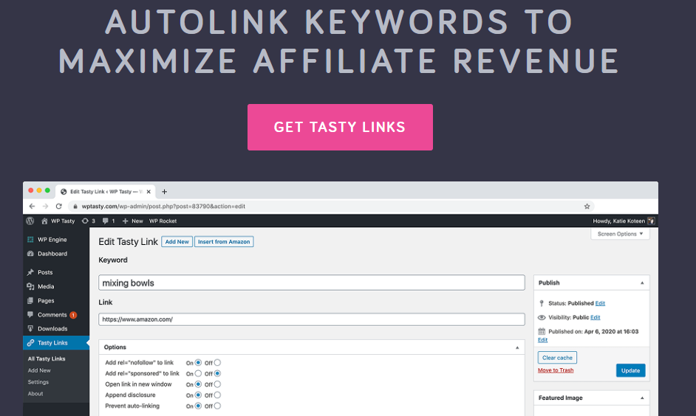The image size is (696, 416).
Task: Click the WP Engine sidebar icon
Action: coord(30,240)
